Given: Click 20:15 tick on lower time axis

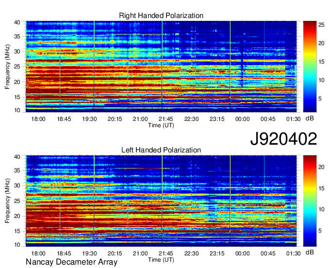Looking at the screenshot, I should [x=115, y=253].
